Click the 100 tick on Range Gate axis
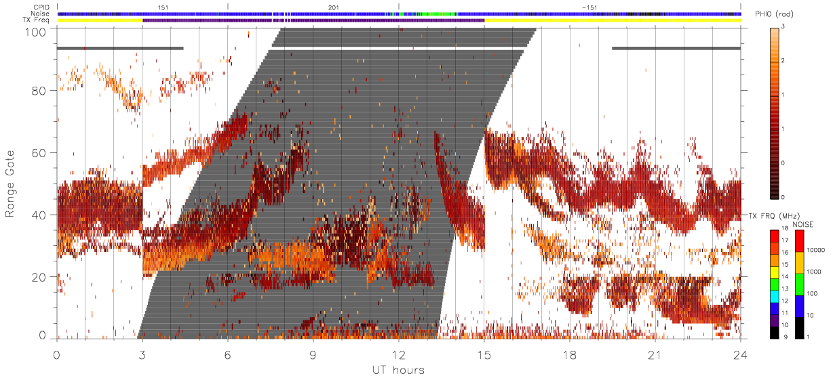The width and height of the screenshot is (833, 384). coord(35,32)
